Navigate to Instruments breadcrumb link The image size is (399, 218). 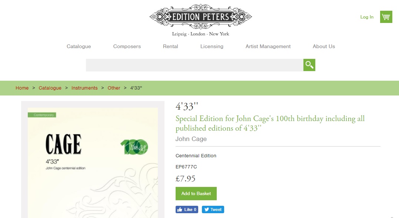point(84,88)
